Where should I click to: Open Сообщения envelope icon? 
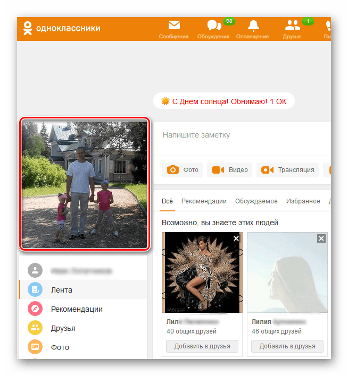tap(174, 25)
